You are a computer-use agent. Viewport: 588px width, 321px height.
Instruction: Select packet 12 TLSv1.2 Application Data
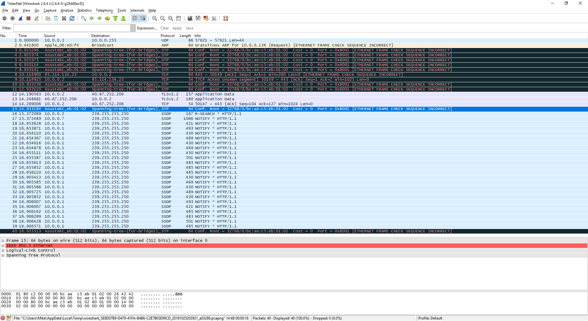tap(294, 94)
